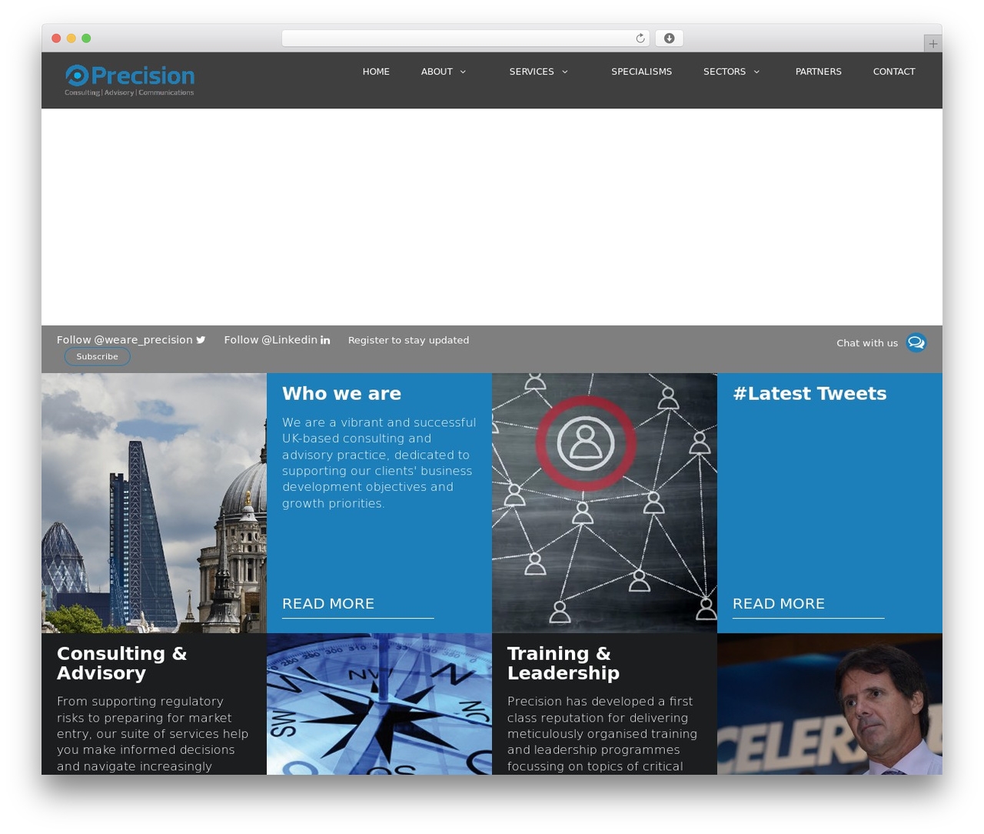
Task: Reload page using browser refresh icon
Action: (640, 38)
